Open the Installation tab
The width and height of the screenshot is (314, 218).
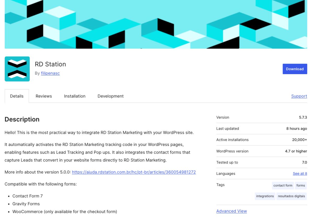click(75, 96)
